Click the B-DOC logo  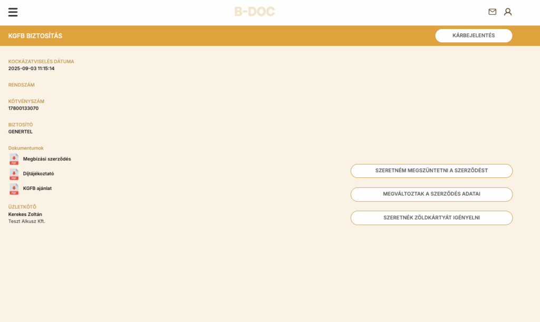click(255, 12)
